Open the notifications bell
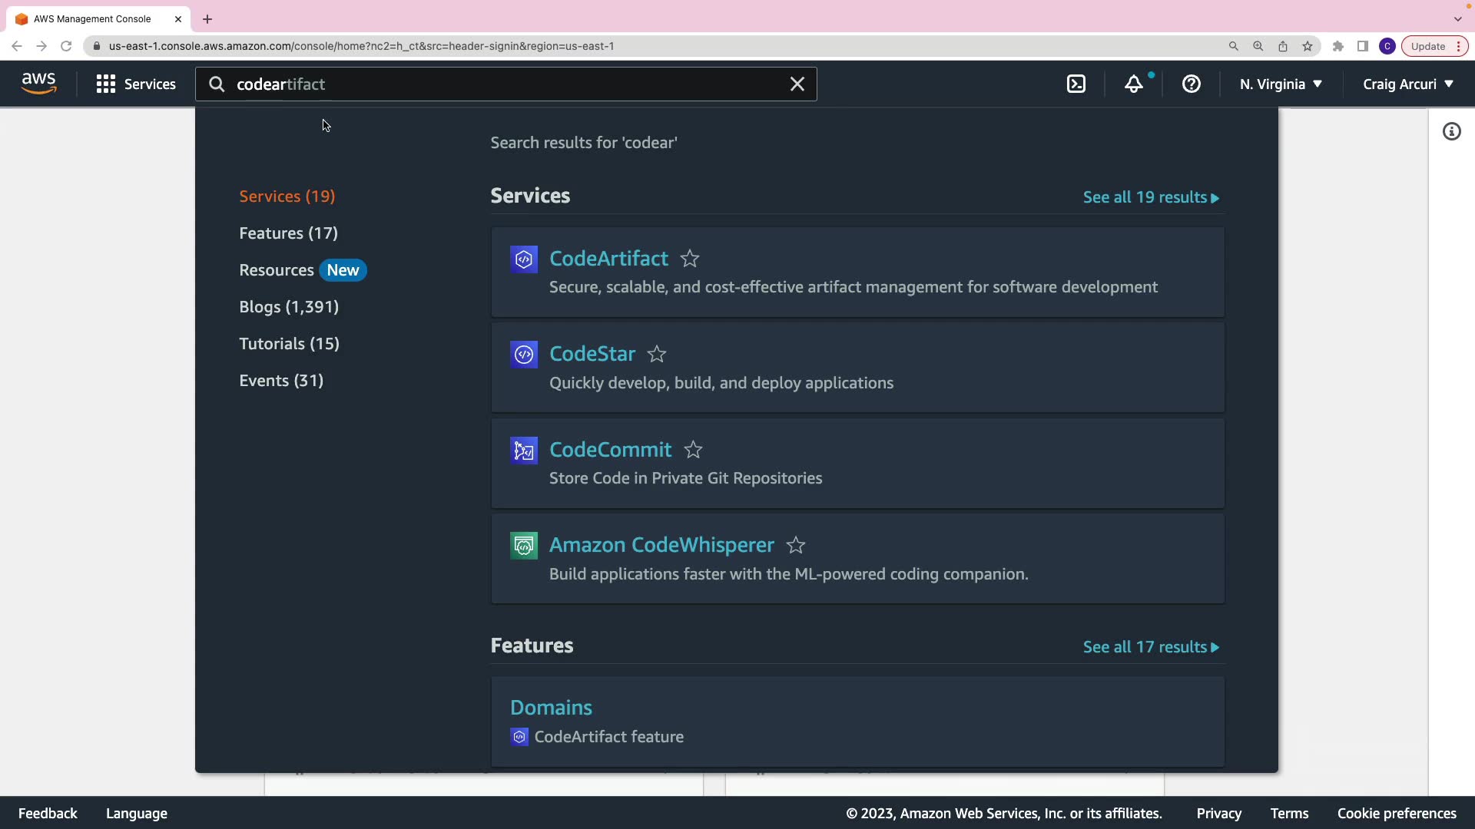Screen dimensions: 1475x829 (x=1134, y=84)
